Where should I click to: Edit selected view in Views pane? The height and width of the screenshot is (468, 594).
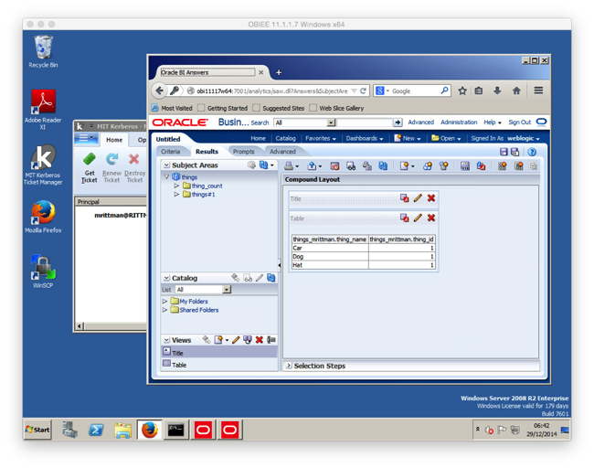point(236,339)
